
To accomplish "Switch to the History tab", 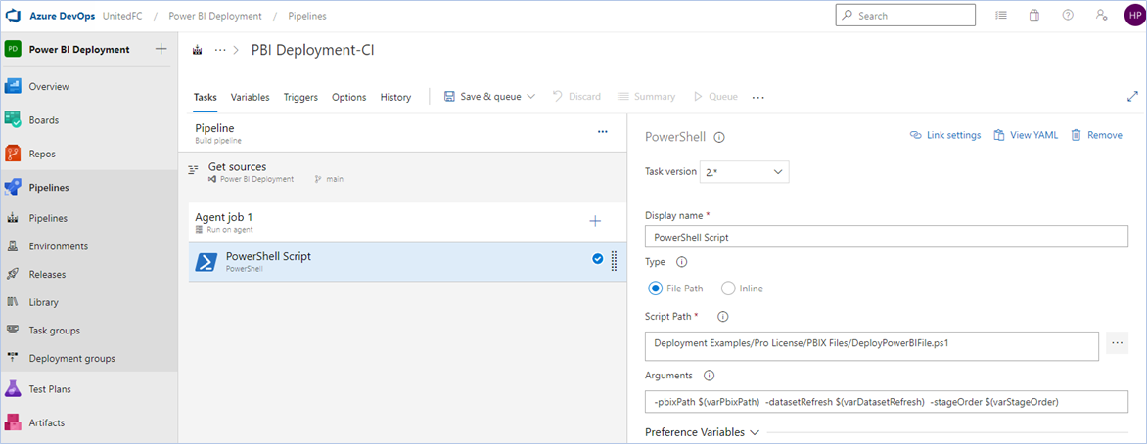I will coord(395,97).
